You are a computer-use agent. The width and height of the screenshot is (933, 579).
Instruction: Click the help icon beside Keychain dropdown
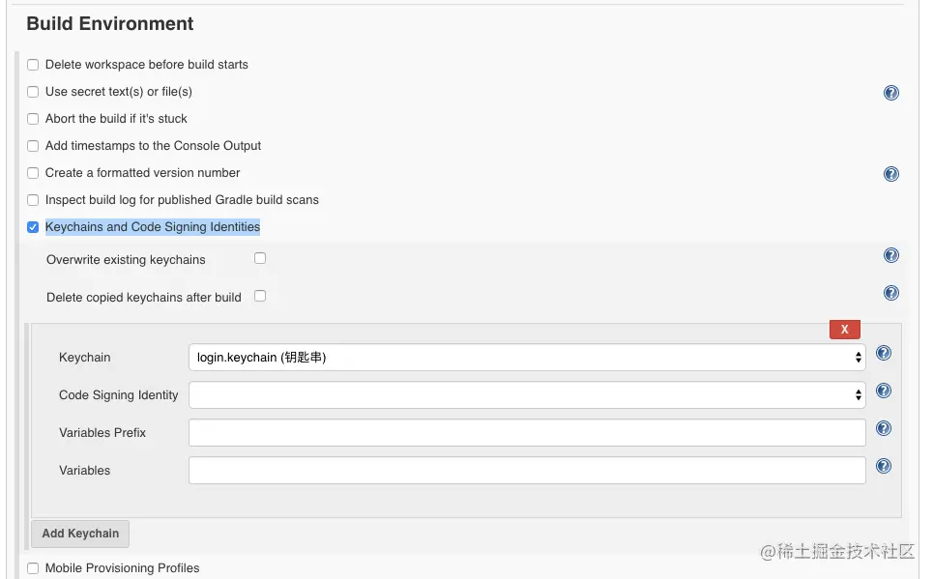(883, 354)
